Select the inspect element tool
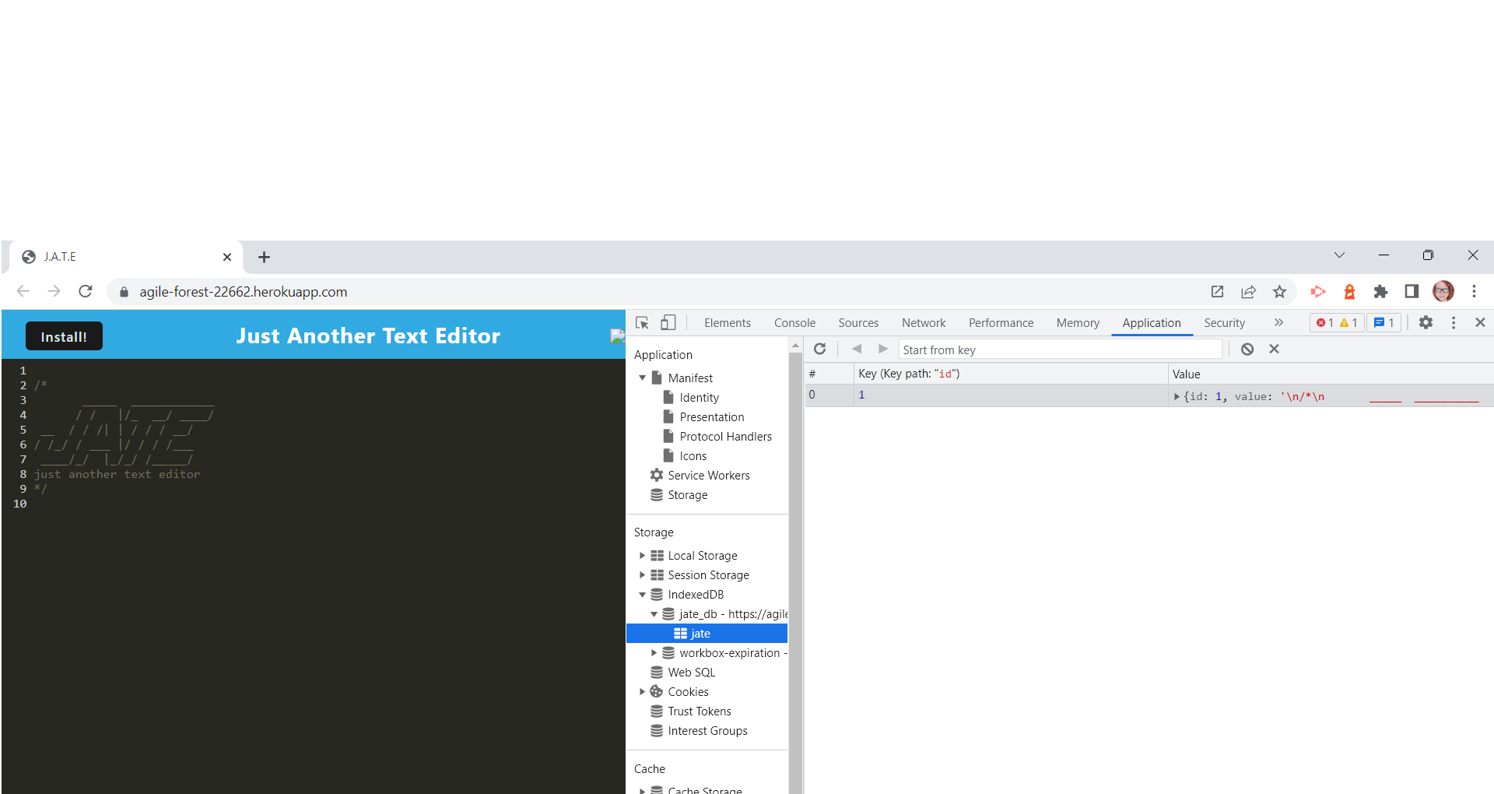The width and height of the screenshot is (1494, 794). point(640,322)
